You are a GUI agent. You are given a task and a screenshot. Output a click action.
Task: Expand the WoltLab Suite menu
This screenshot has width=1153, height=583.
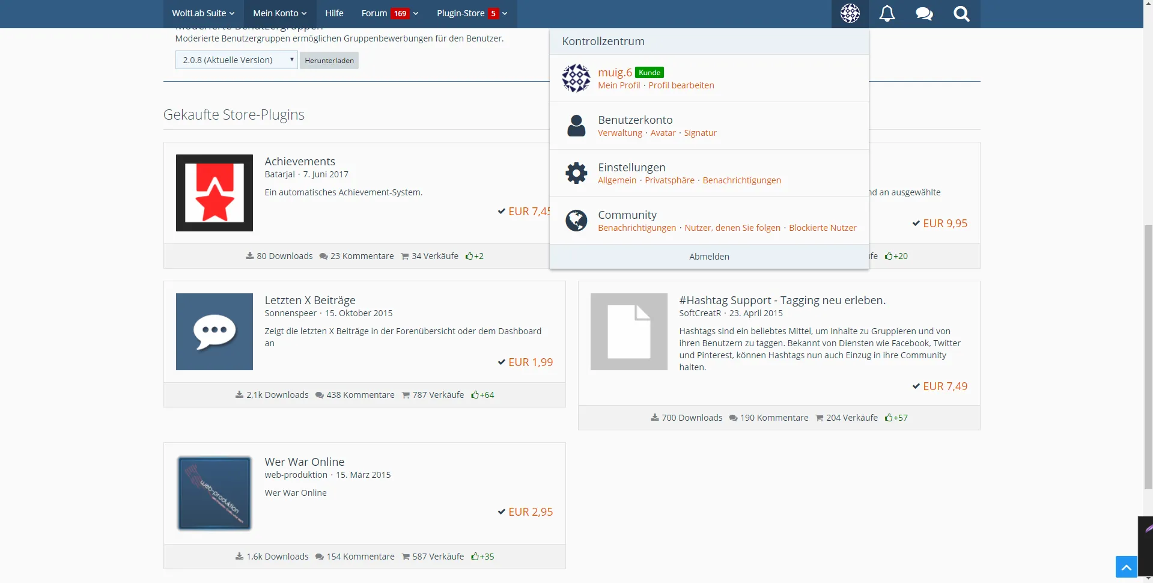click(203, 13)
